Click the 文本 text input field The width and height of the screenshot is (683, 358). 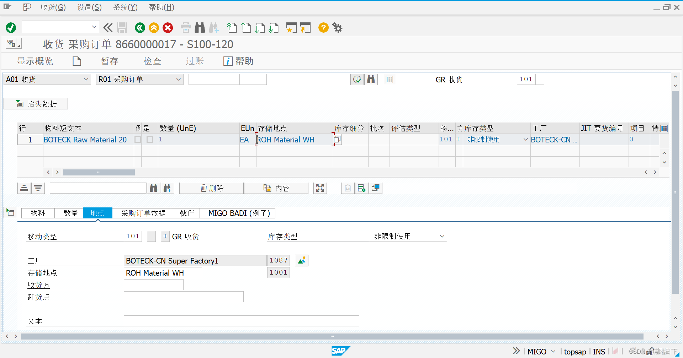click(x=241, y=321)
